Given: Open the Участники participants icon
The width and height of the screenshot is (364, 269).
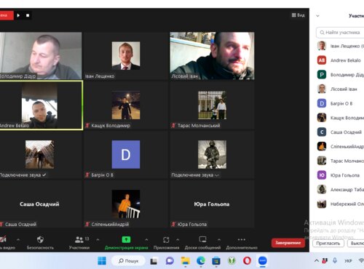Looking at the screenshot, I should (x=79, y=240).
